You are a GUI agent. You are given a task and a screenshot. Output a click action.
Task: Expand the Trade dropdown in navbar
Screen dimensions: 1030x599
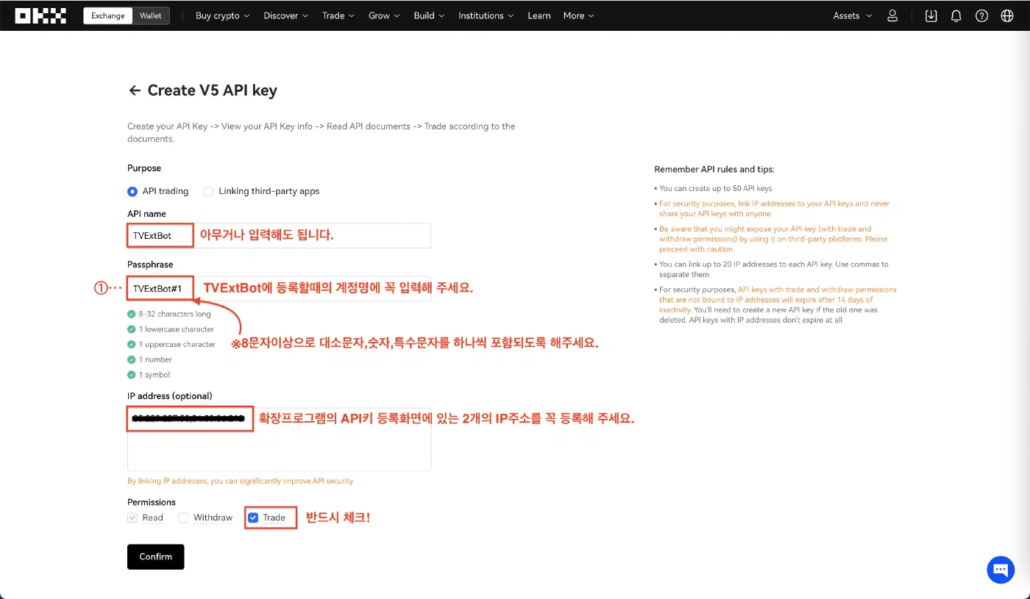(x=338, y=15)
